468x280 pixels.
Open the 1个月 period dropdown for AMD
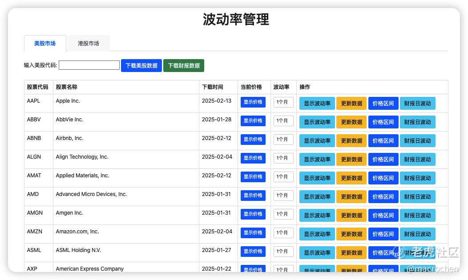tap(283, 195)
